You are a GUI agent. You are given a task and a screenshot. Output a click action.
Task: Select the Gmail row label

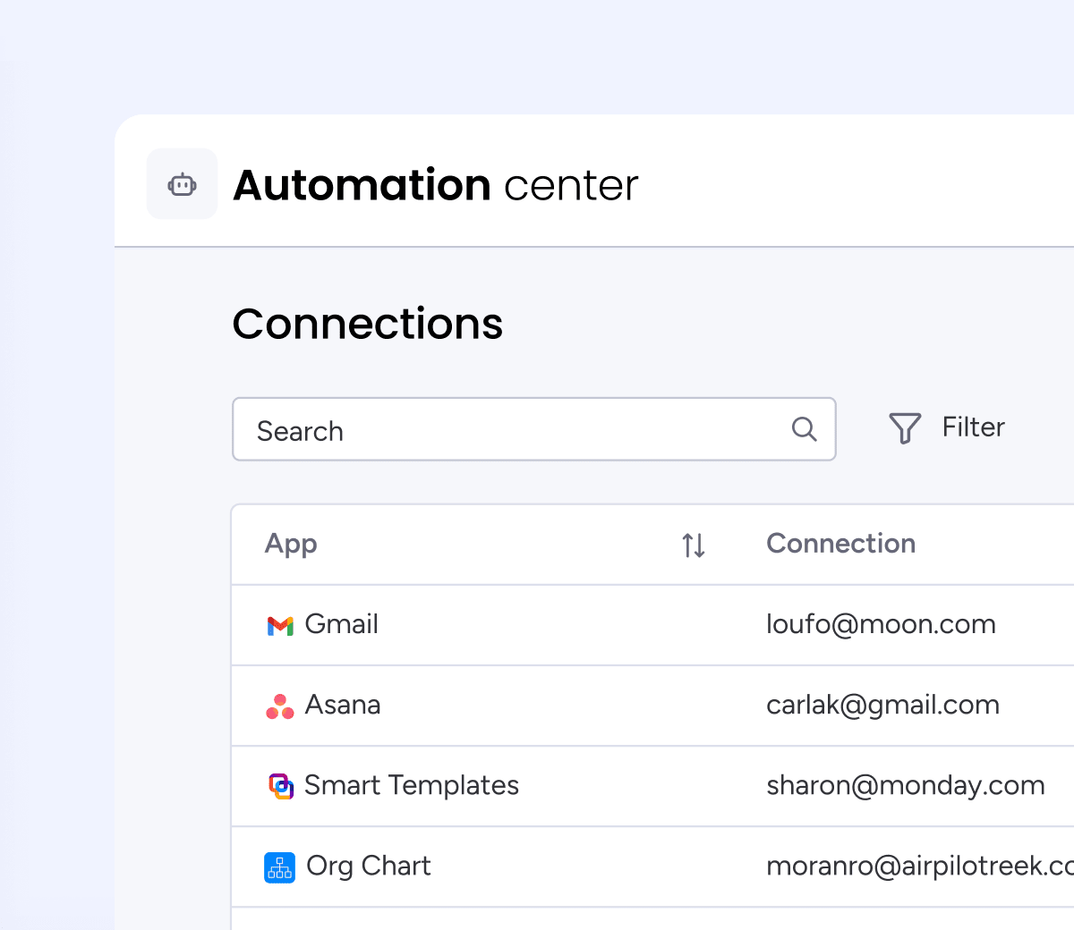(x=341, y=624)
